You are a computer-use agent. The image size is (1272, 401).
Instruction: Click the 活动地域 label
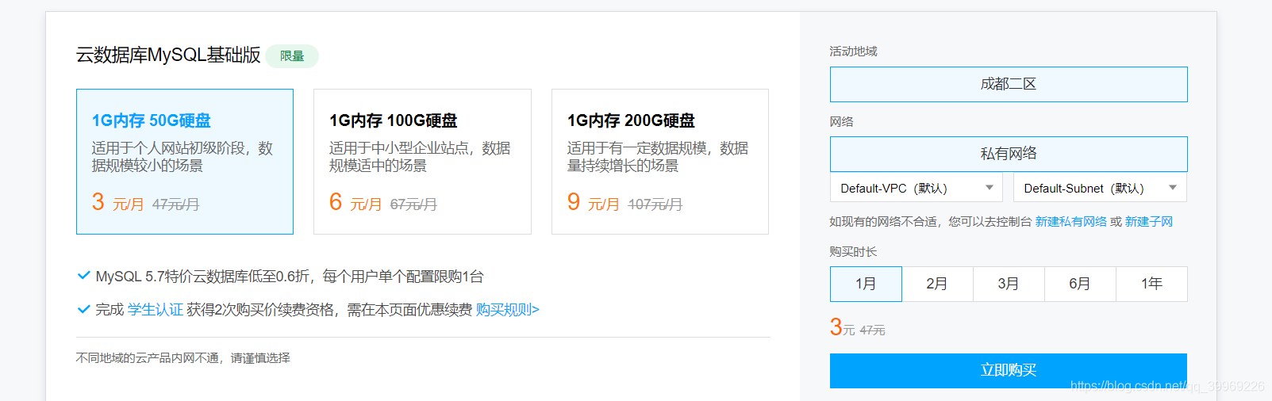pos(854,52)
